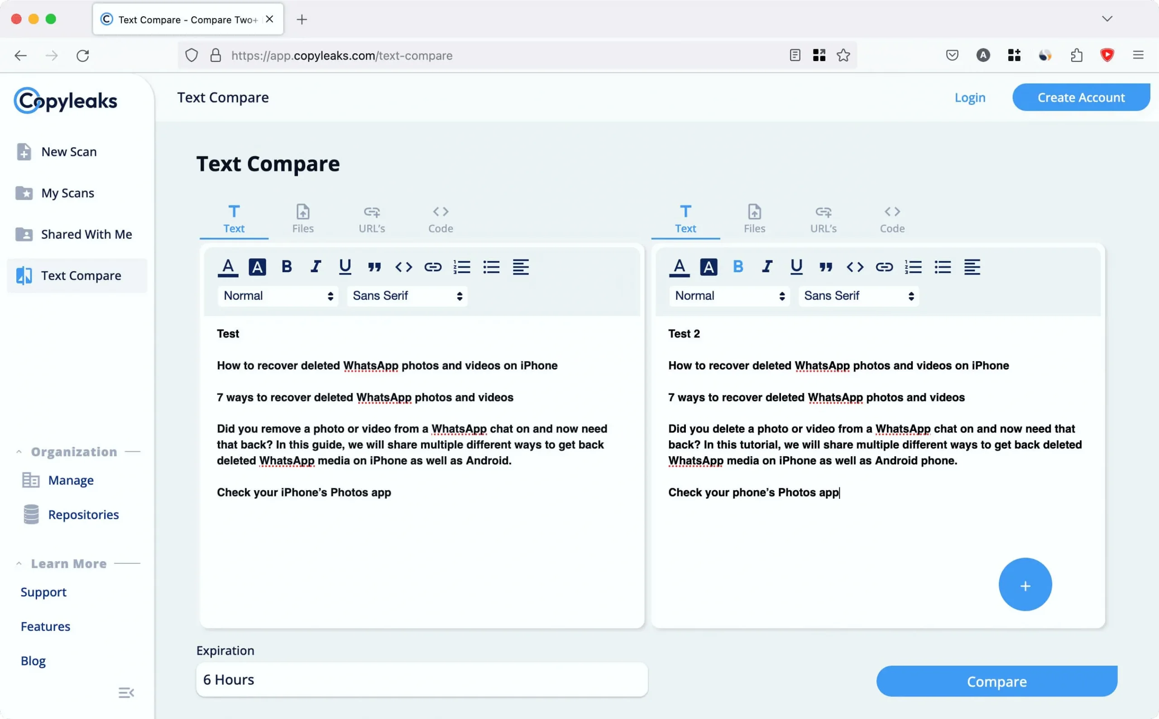The height and width of the screenshot is (719, 1159).
Task: Open font family dropdown in right editor
Action: tap(858, 296)
